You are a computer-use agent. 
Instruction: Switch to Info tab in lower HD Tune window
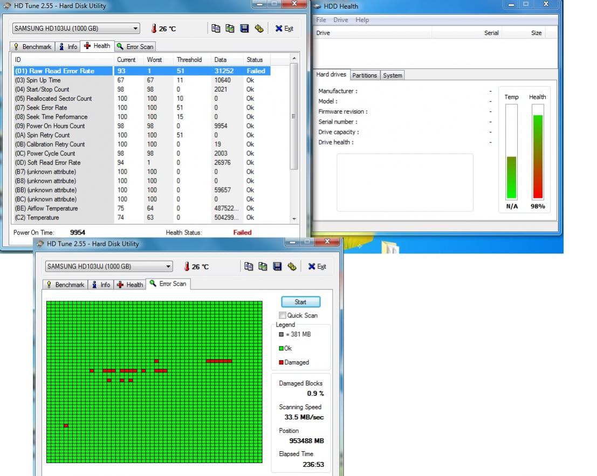[x=101, y=285]
